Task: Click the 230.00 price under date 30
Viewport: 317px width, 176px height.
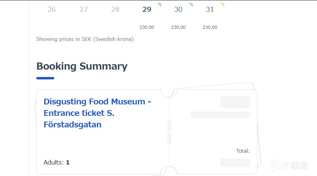Action: tap(178, 27)
